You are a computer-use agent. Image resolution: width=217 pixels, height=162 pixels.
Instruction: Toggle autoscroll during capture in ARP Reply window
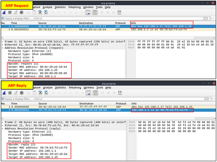[88, 93]
